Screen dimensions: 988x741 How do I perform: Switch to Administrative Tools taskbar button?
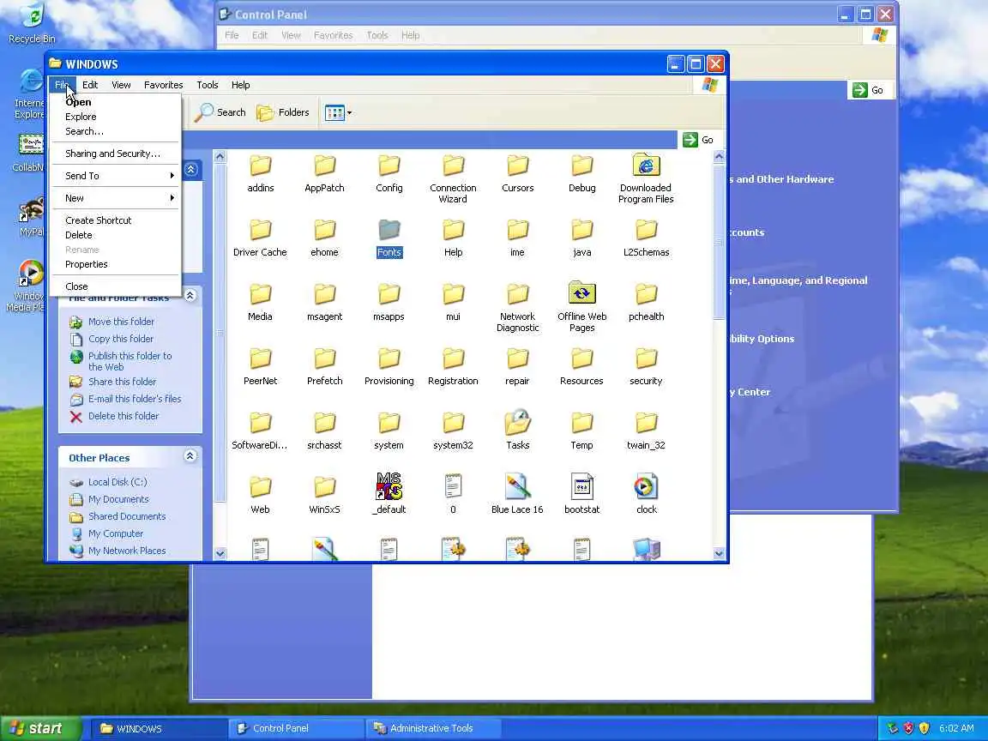click(x=433, y=728)
